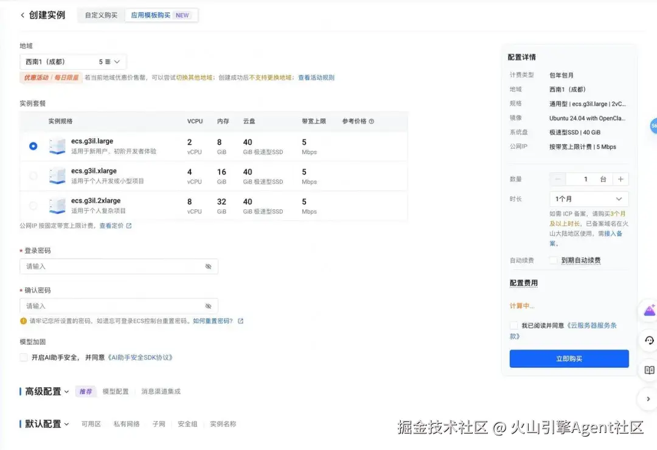
Task: Enable the 到期自动续费 auto-renewal checkbox
Action: [x=554, y=260]
